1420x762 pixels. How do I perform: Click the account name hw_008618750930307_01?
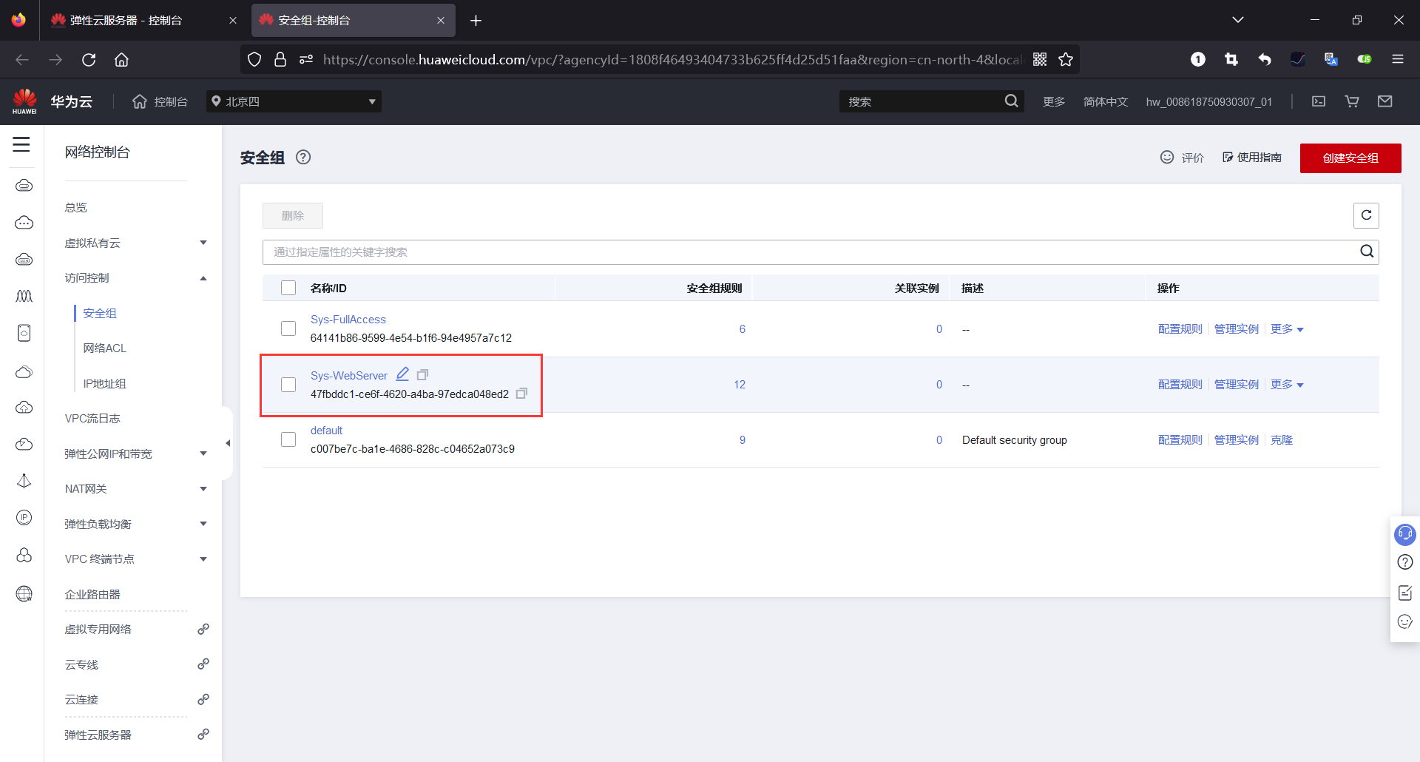[1209, 101]
